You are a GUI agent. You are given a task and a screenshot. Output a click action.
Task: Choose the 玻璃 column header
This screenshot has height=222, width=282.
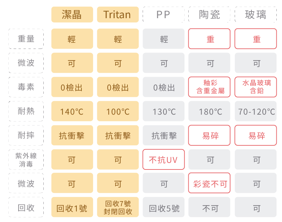tap(256, 15)
